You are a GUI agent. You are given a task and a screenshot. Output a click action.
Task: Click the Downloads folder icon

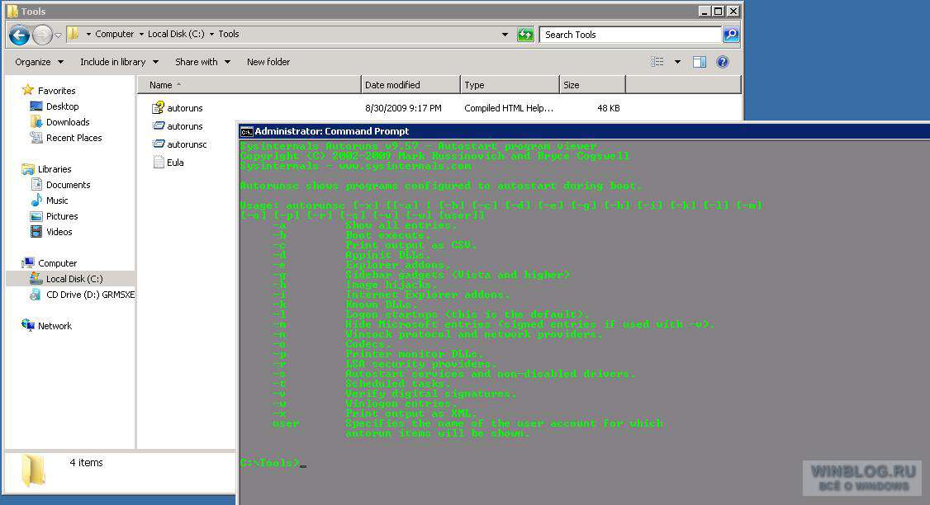[36, 121]
